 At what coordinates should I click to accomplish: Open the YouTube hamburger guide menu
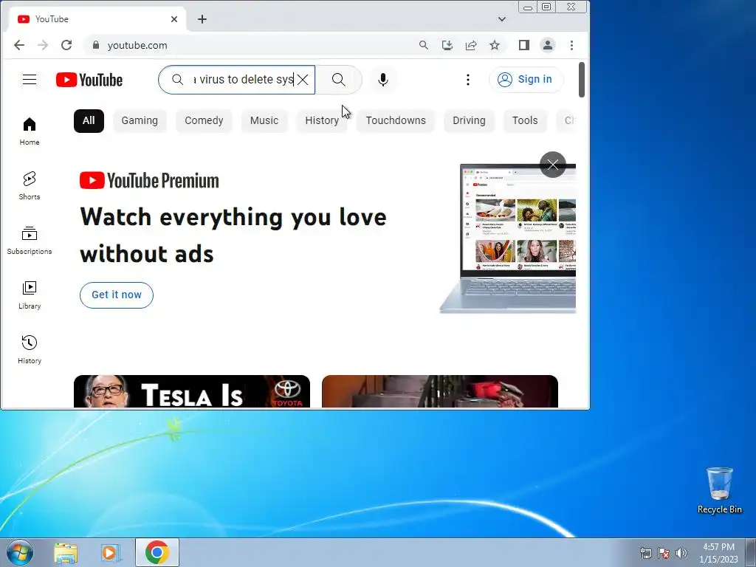[30, 80]
